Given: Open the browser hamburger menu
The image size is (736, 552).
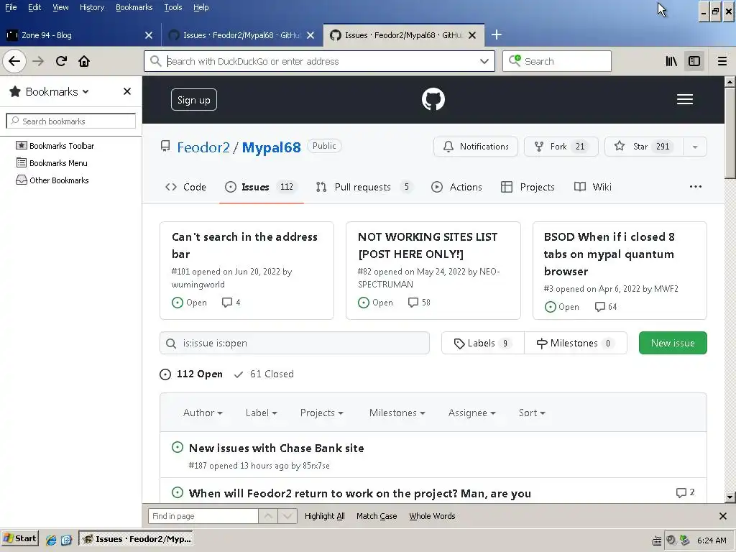Looking at the screenshot, I should coord(722,61).
